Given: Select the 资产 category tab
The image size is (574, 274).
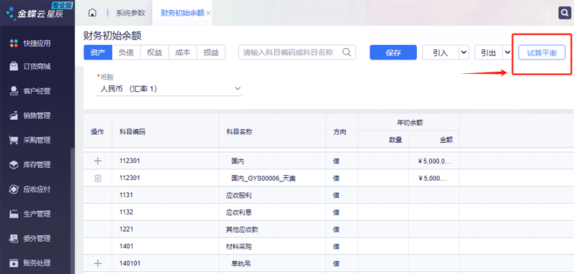Looking at the screenshot, I should tap(98, 52).
